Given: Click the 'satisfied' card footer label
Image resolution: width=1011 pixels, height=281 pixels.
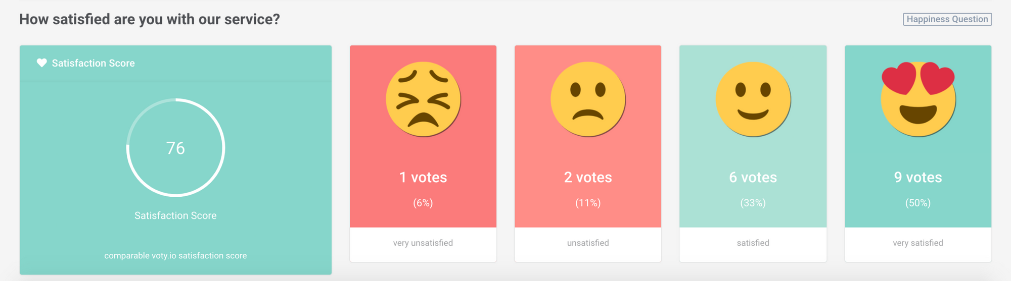Looking at the screenshot, I should [x=753, y=243].
